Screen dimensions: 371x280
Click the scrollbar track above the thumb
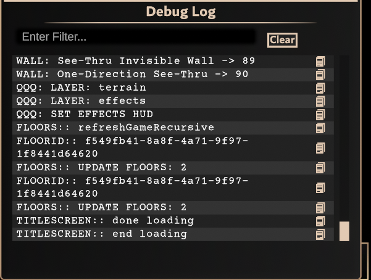[344, 138]
